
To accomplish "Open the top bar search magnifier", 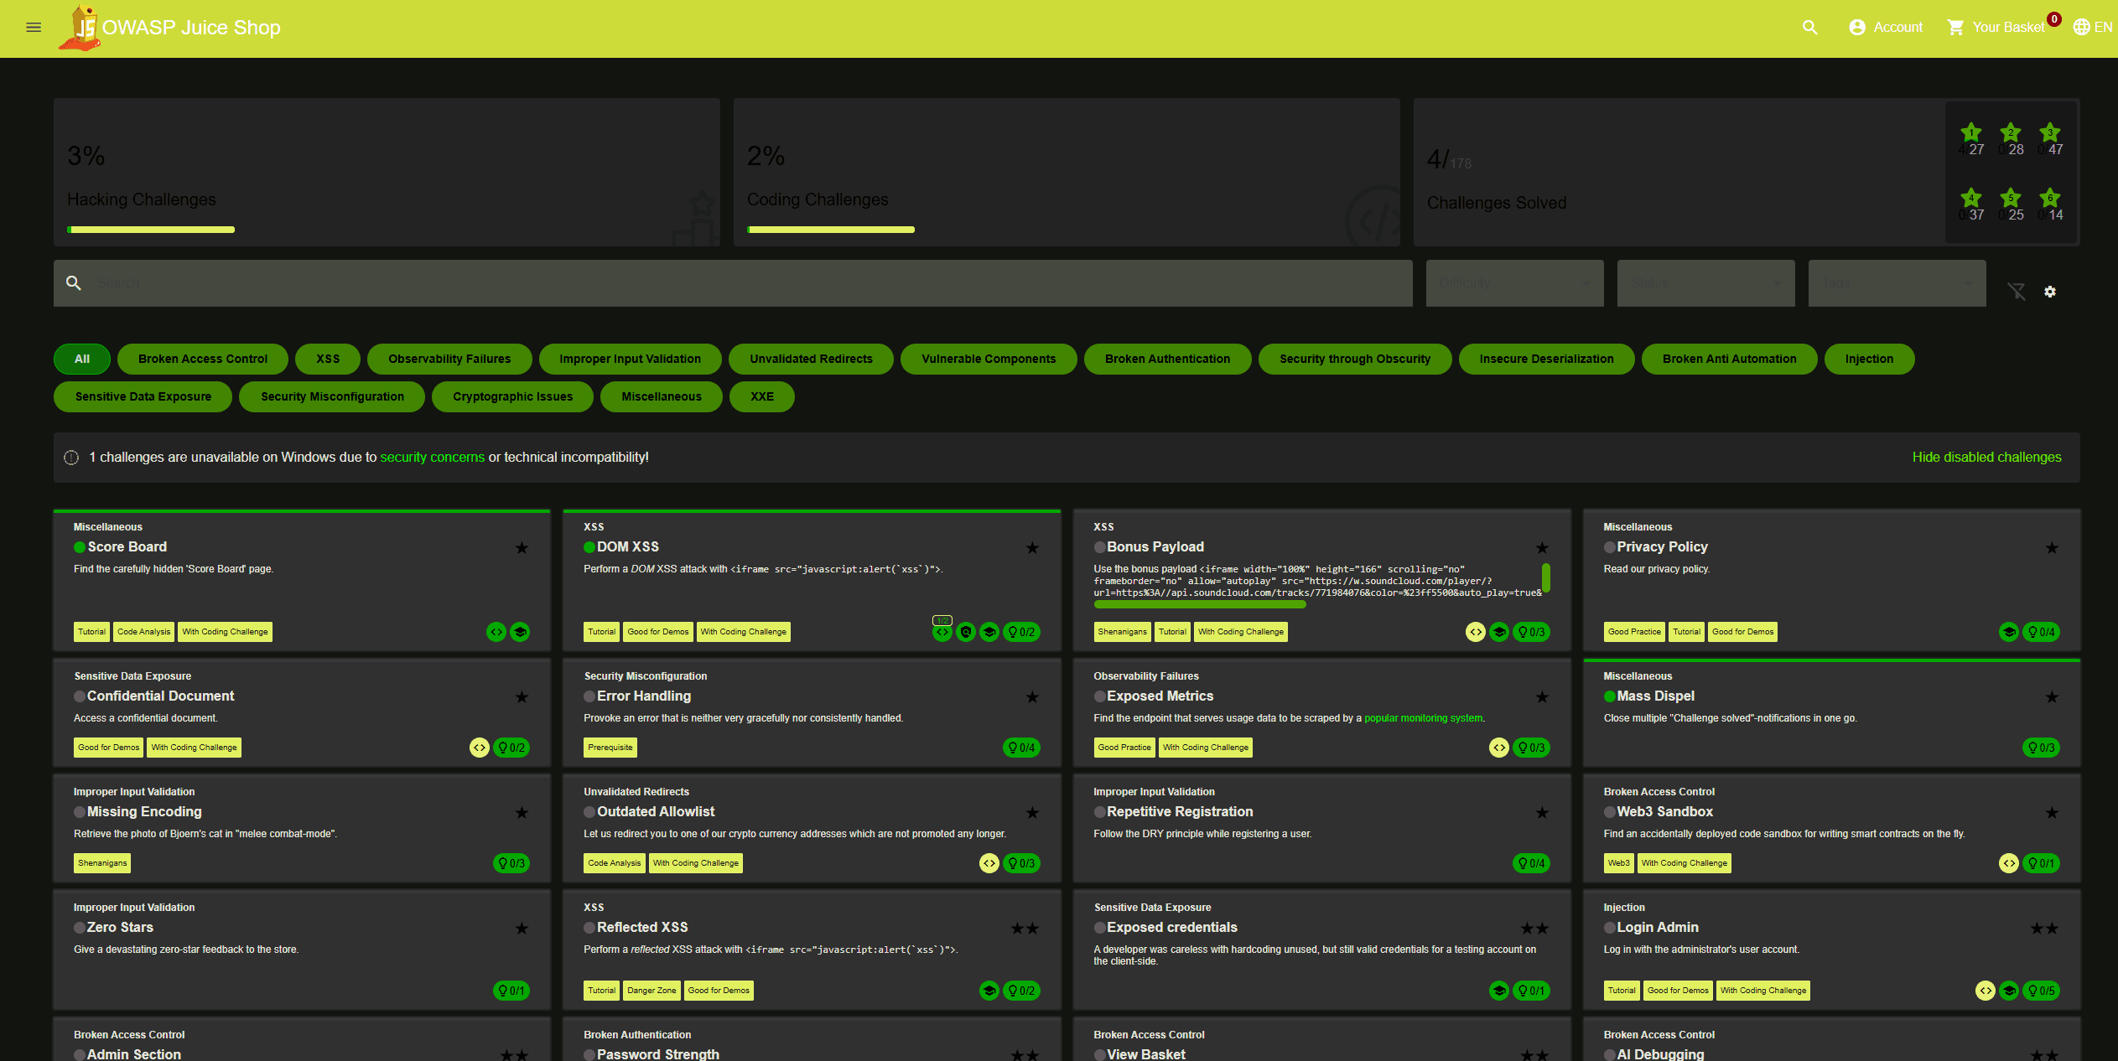I will point(1809,28).
